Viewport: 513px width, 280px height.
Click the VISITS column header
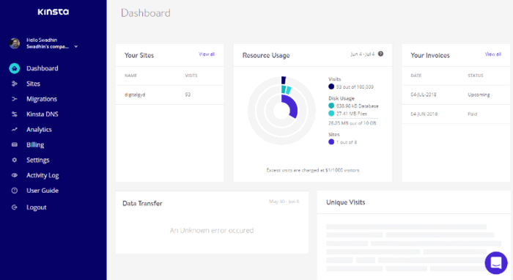tap(191, 75)
